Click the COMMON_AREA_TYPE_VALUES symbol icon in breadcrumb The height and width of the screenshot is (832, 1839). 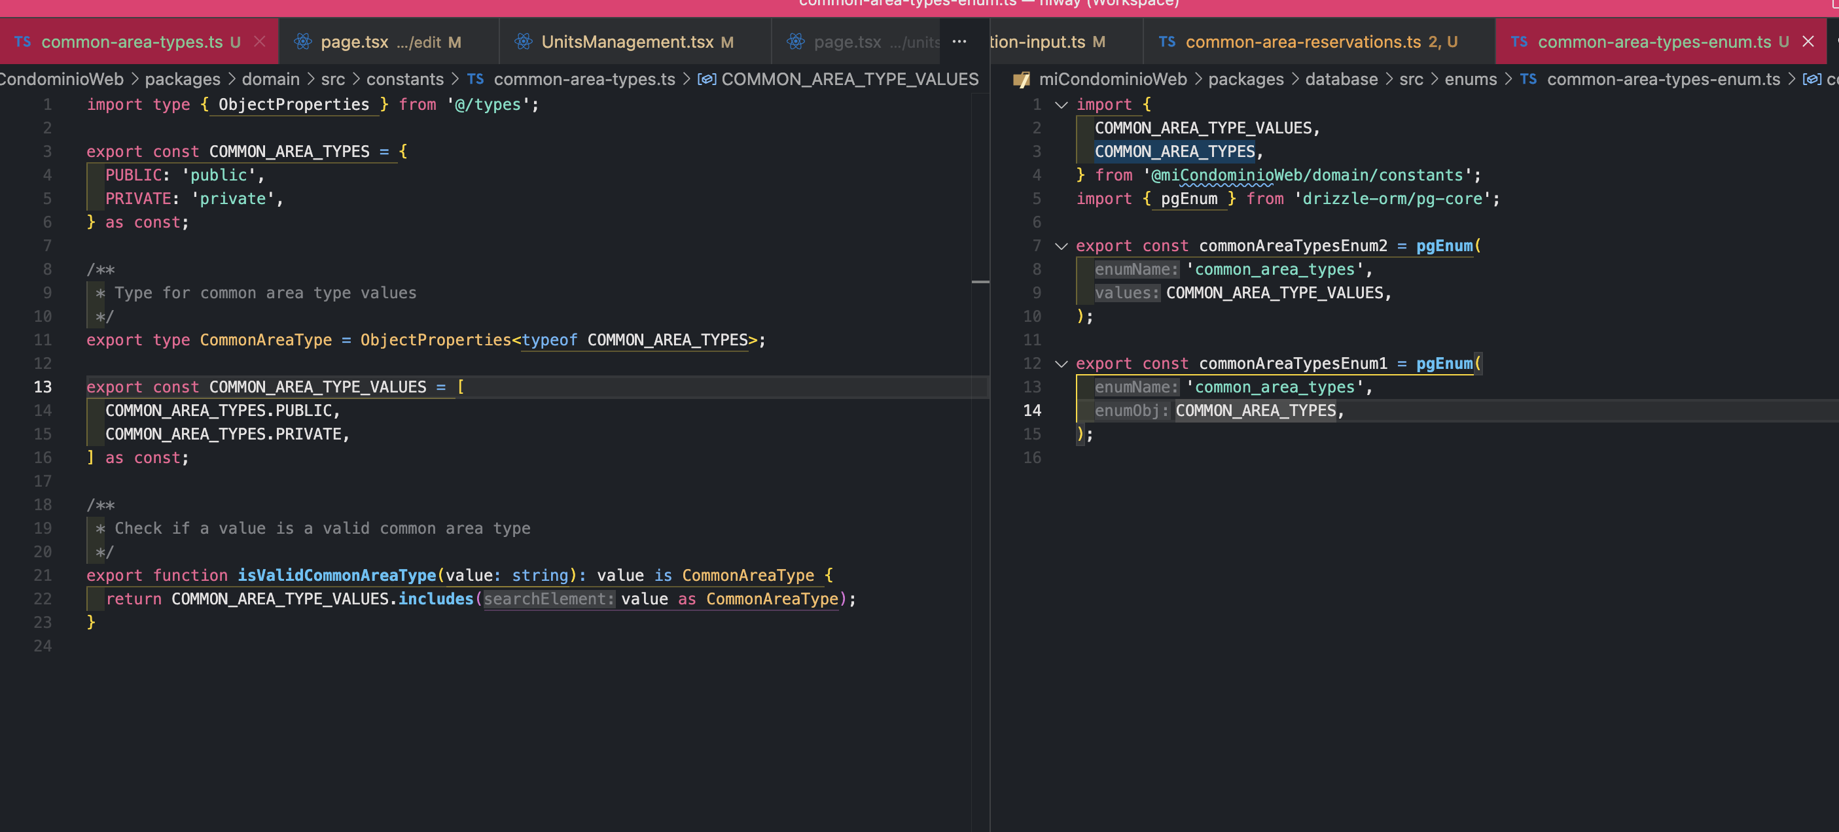point(706,79)
